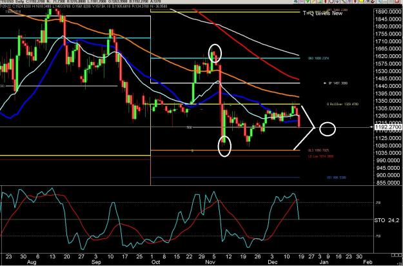Select the 1395.0000 price axis label
The width and height of the screenshot is (403, 266).
(x=388, y=94)
